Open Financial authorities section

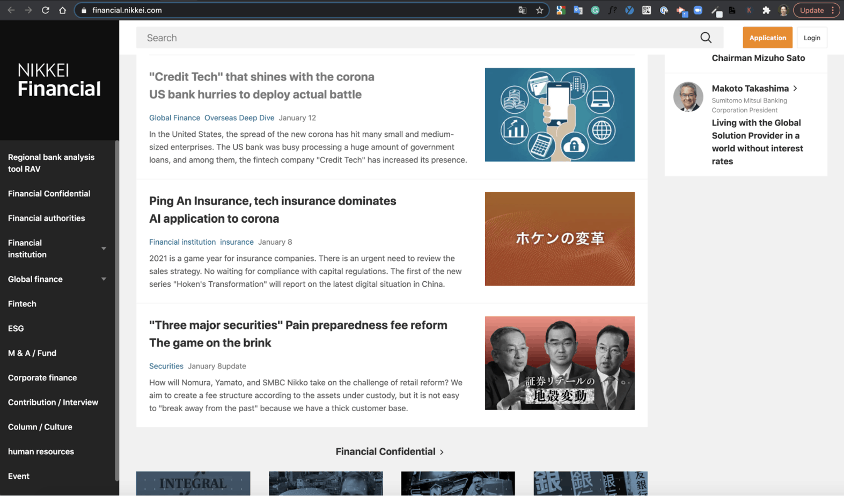(x=46, y=218)
